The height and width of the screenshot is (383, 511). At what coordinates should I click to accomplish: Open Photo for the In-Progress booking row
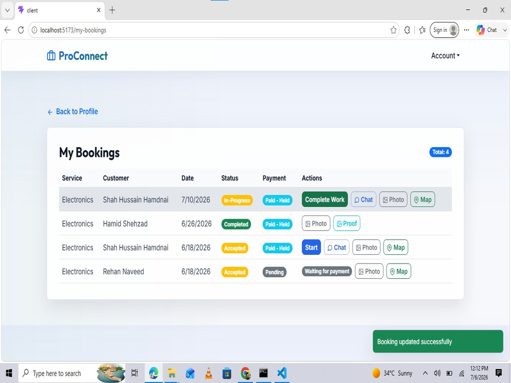(x=393, y=200)
